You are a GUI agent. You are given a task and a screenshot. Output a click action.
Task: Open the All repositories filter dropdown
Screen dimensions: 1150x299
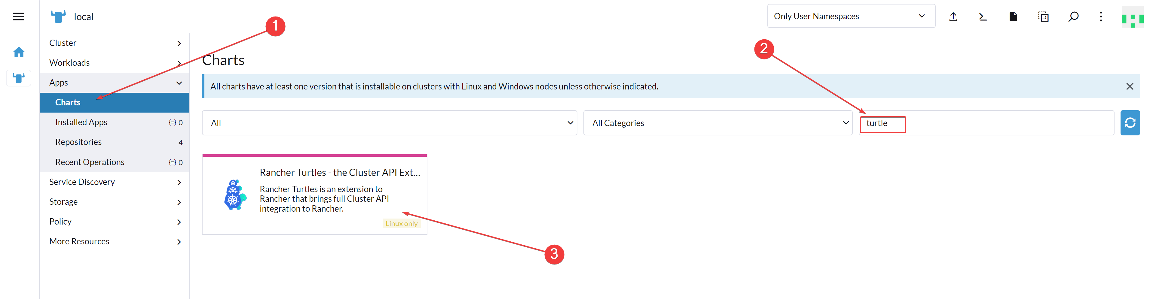(389, 123)
